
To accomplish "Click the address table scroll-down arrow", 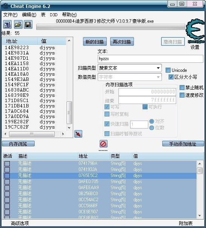I will (200, 216).
